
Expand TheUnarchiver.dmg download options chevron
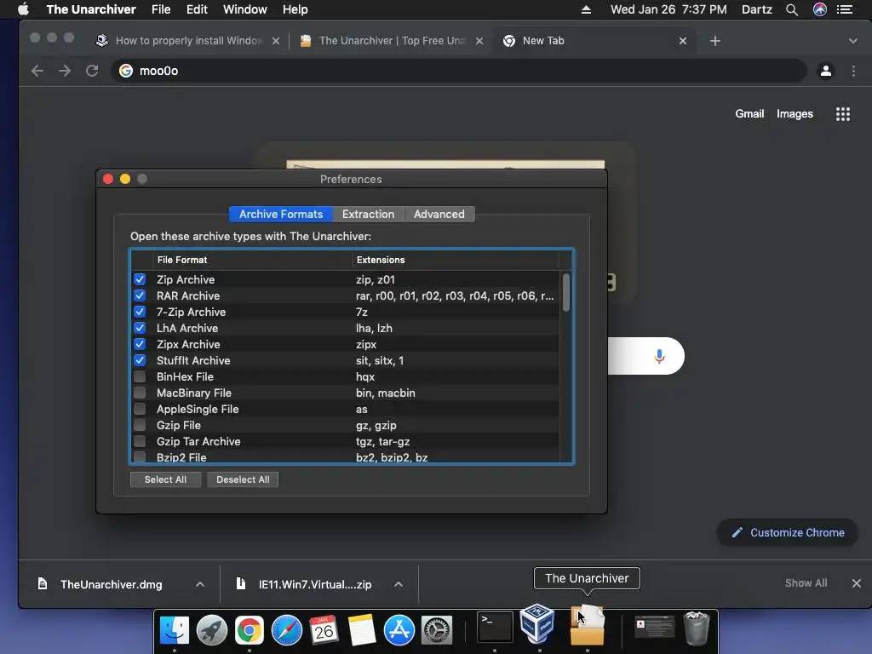tap(200, 584)
